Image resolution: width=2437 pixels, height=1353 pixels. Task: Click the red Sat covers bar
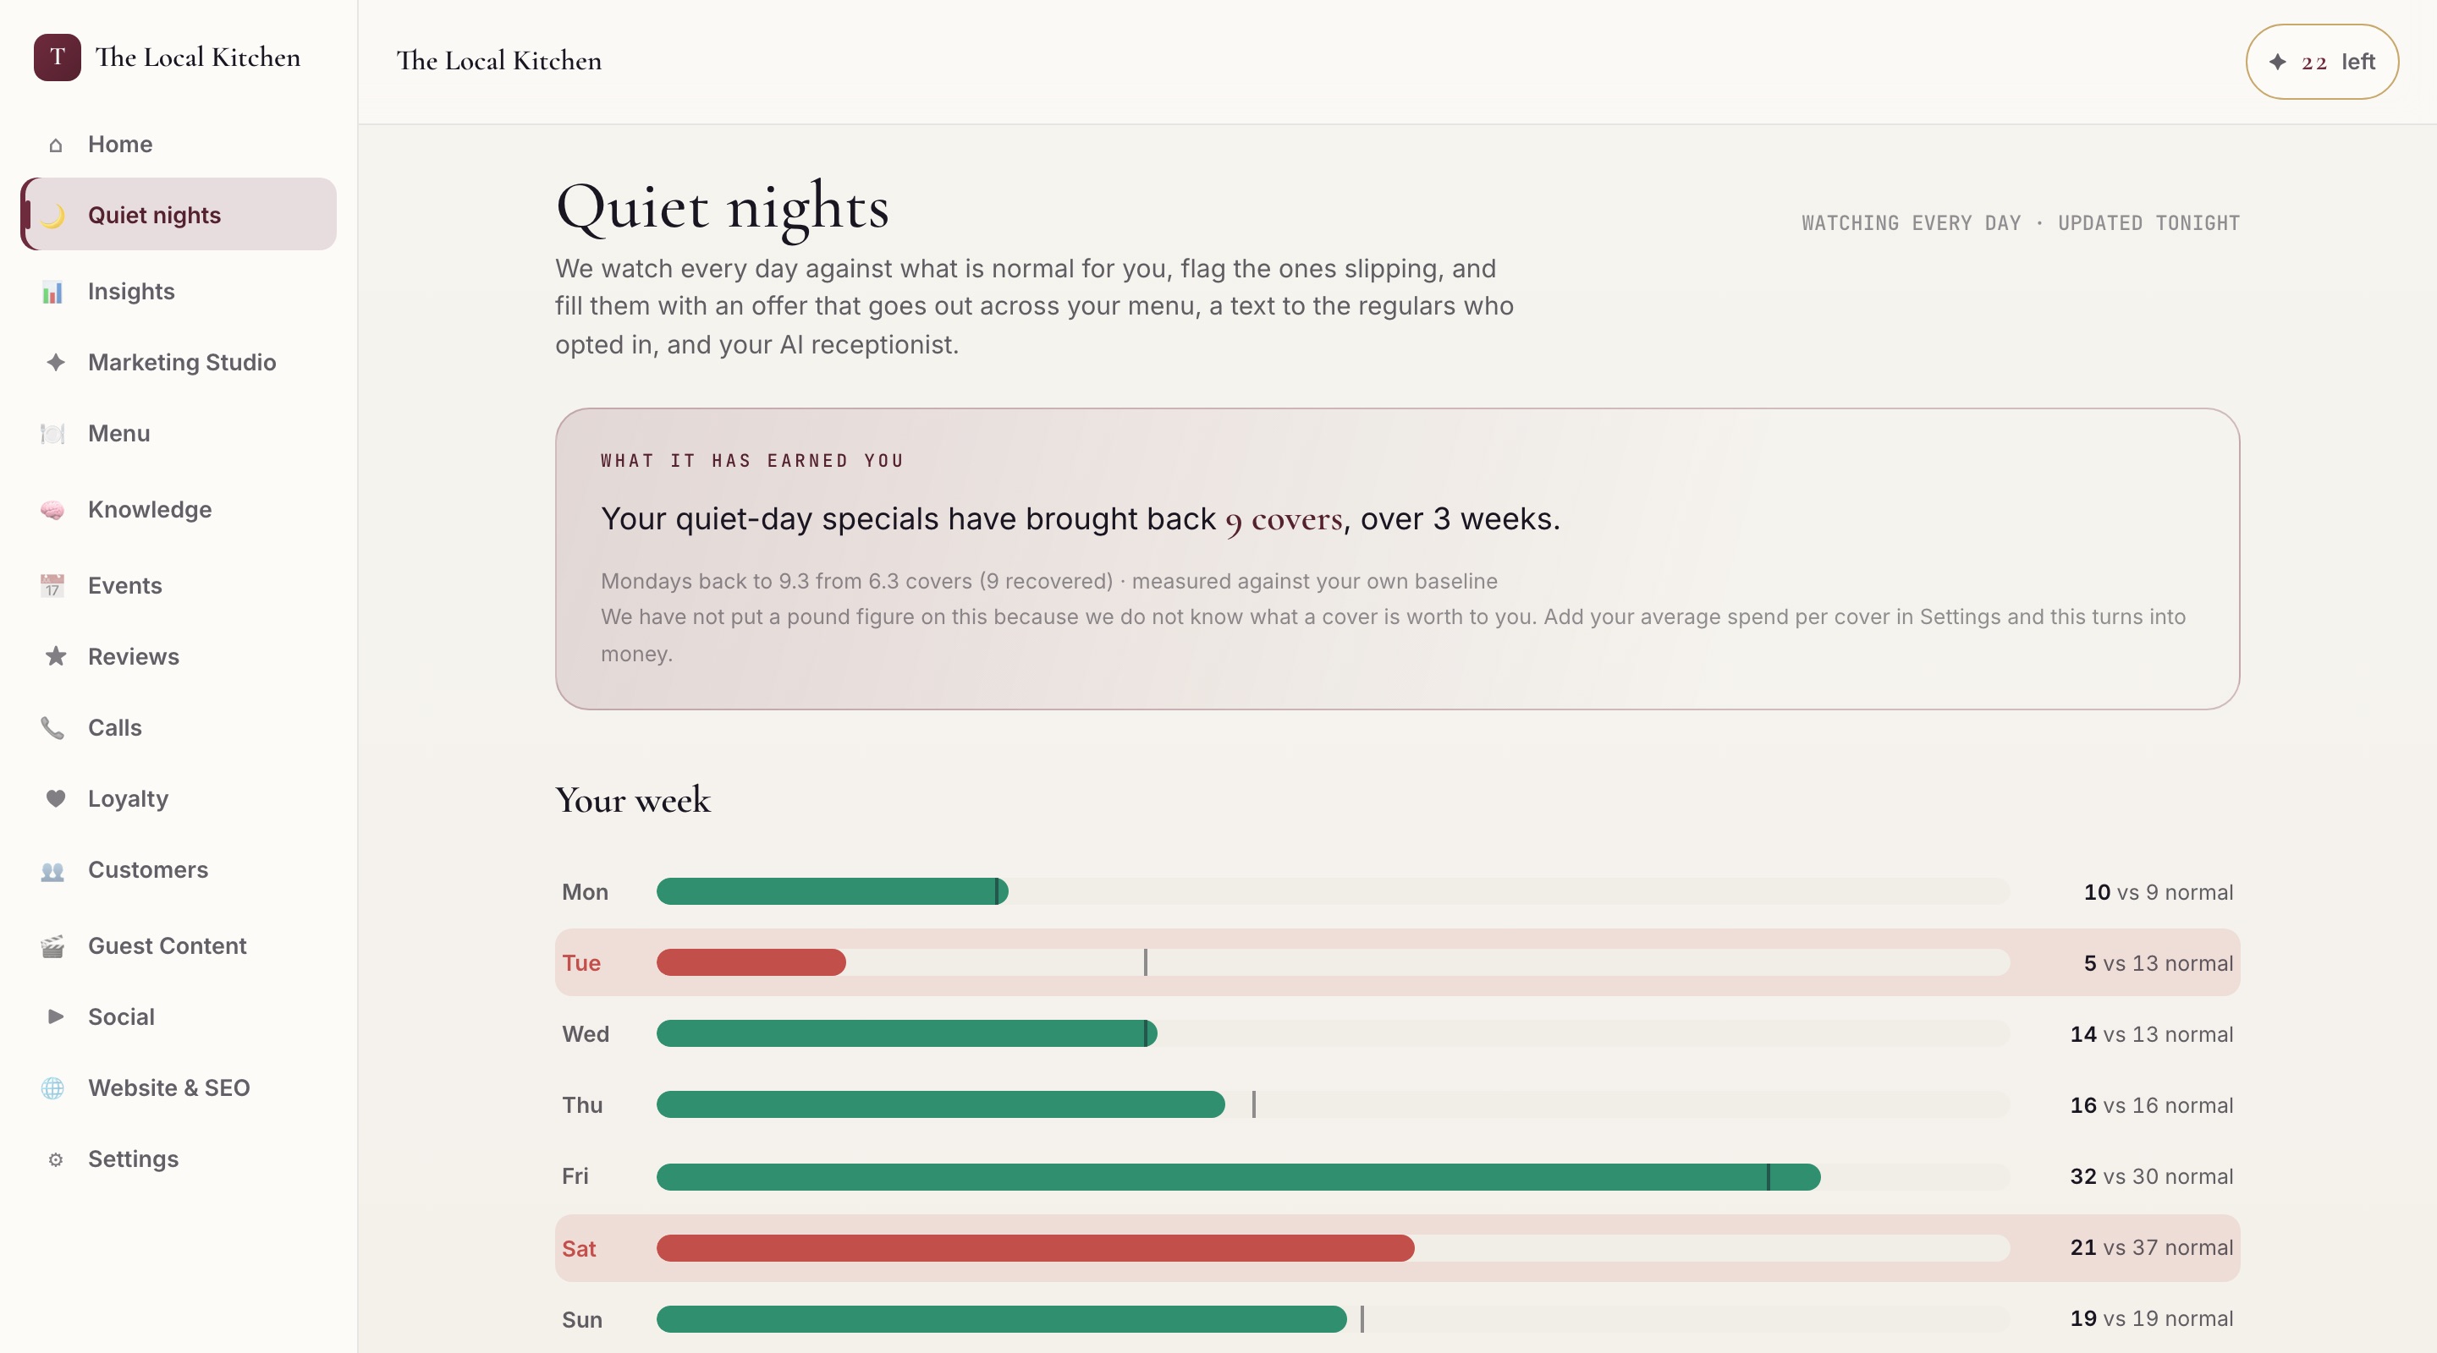(1035, 1248)
